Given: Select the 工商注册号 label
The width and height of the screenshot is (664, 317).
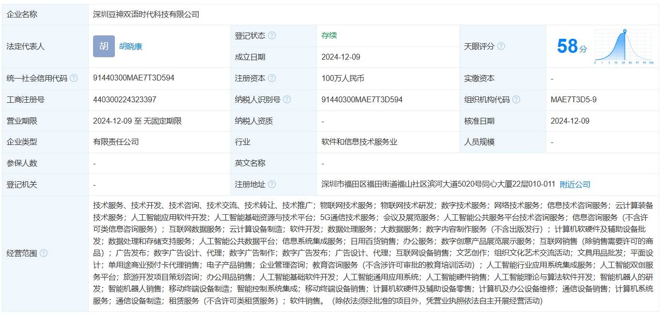Looking at the screenshot, I should click(x=26, y=99).
